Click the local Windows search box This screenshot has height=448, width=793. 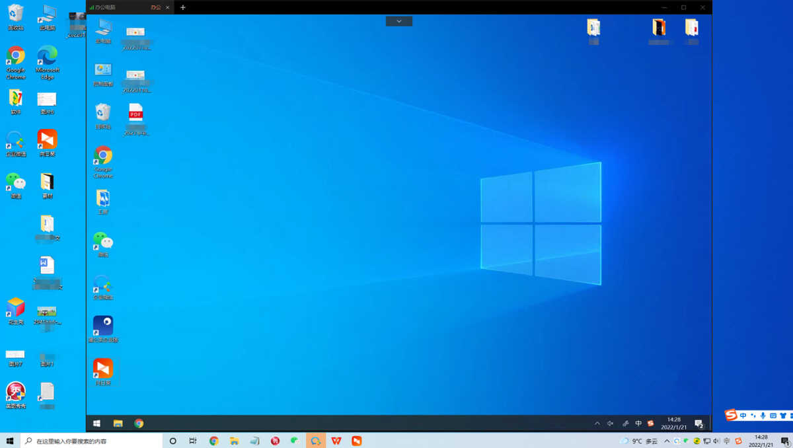click(93, 441)
